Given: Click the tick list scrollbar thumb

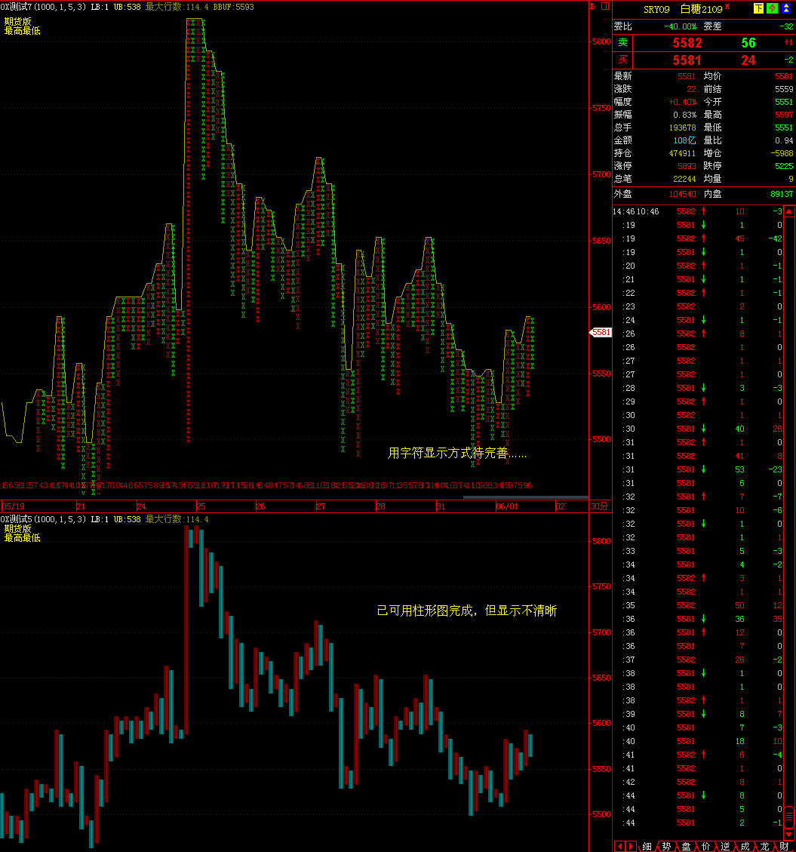Looking at the screenshot, I should point(788,816).
